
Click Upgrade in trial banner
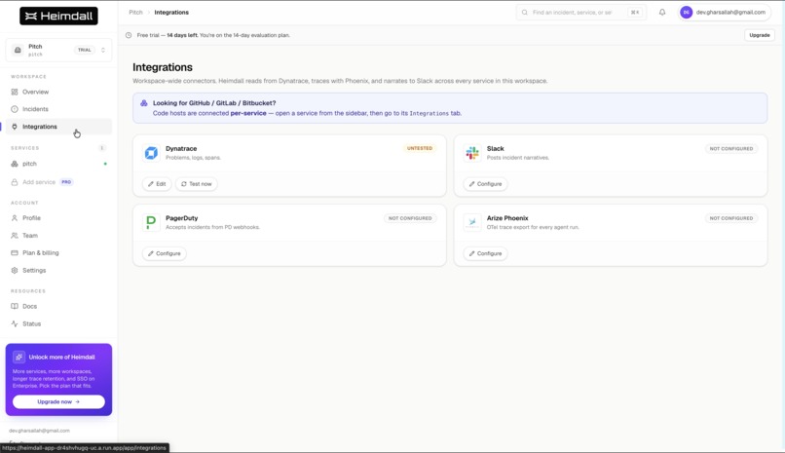click(x=759, y=35)
